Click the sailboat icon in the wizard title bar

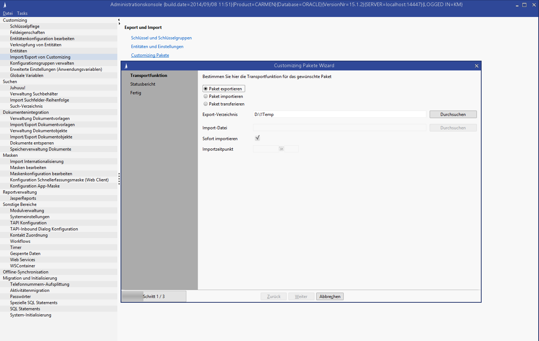[x=126, y=66]
